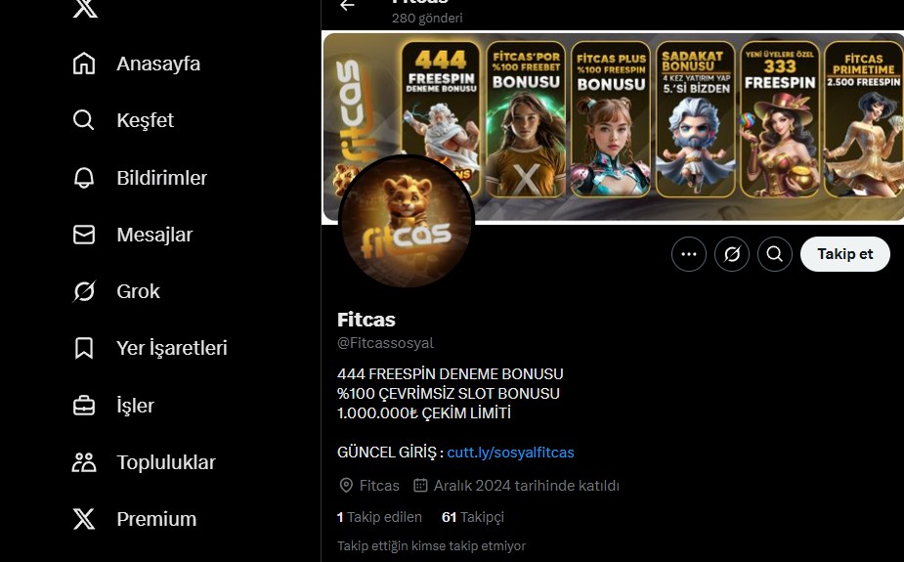This screenshot has width=904, height=562.
Task: Open the Bildirimler bell icon
Action: [84, 178]
